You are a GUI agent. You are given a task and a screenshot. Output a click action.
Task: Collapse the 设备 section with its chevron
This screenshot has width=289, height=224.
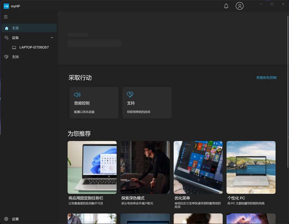pyautogui.click(x=52, y=37)
